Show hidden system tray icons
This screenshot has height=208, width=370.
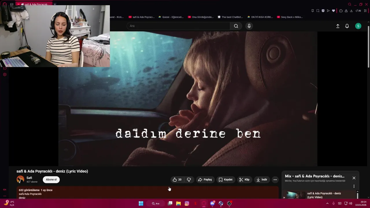[327, 203]
